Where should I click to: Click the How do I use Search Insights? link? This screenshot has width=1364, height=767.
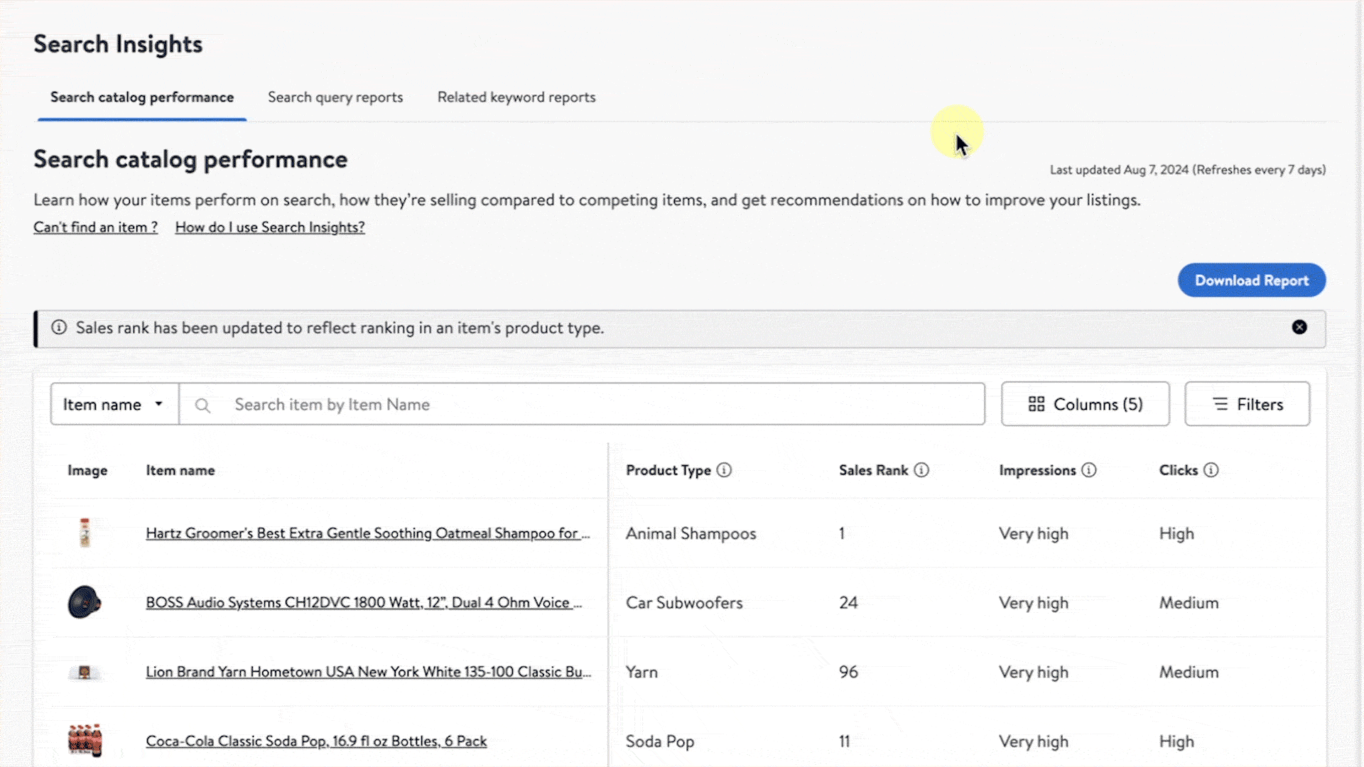270,227
